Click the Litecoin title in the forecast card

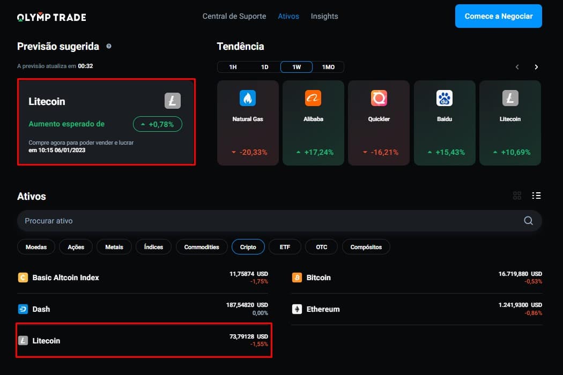[47, 102]
